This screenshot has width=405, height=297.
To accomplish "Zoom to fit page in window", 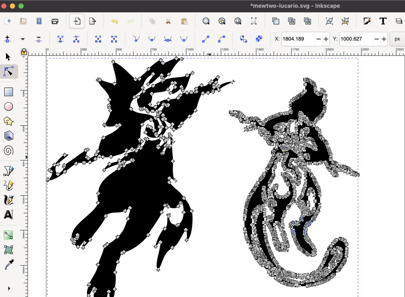I will [238, 21].
